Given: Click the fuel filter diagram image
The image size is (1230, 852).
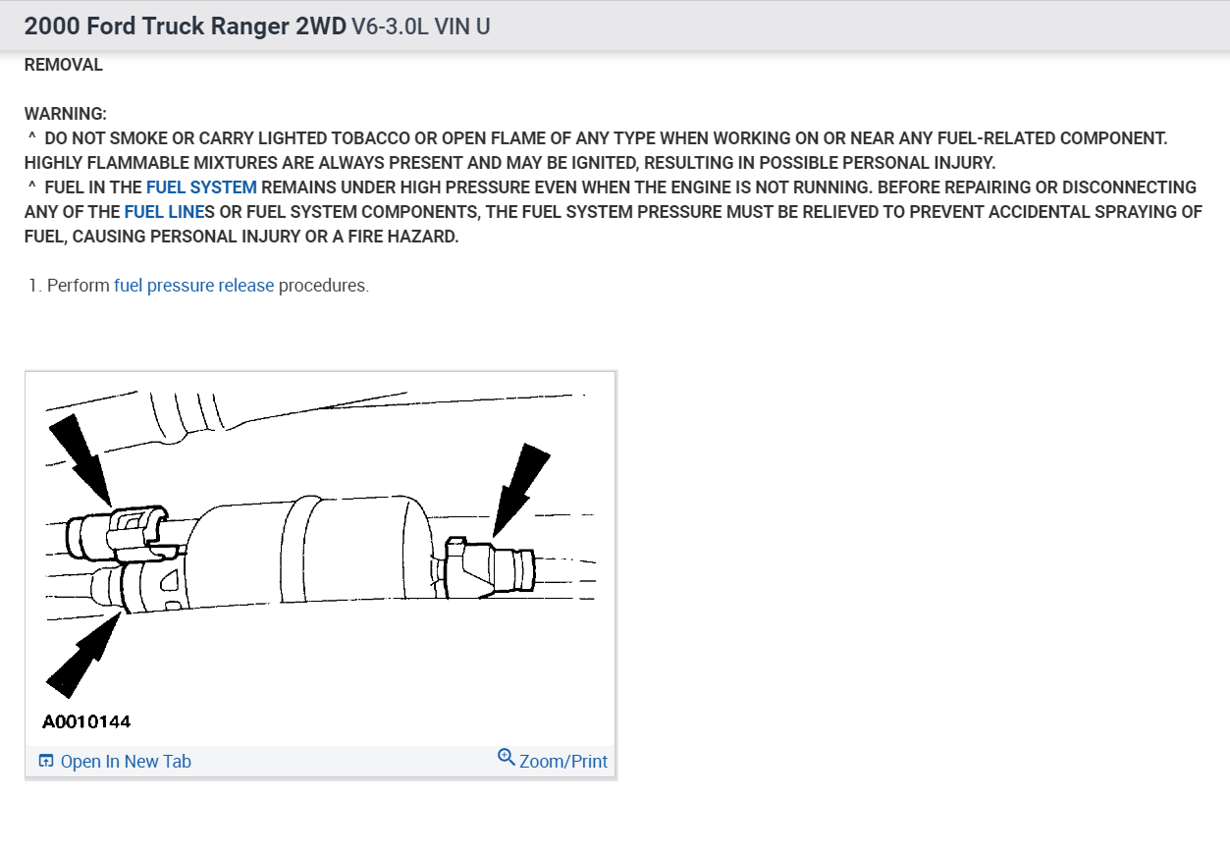Looking at the screenshot, I should (x=320, y=559).
